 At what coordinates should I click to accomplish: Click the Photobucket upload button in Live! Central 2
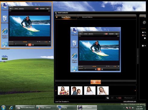coord(128,98)
